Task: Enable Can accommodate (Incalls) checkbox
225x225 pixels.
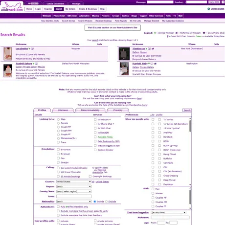Action: [x=58, y=168]
